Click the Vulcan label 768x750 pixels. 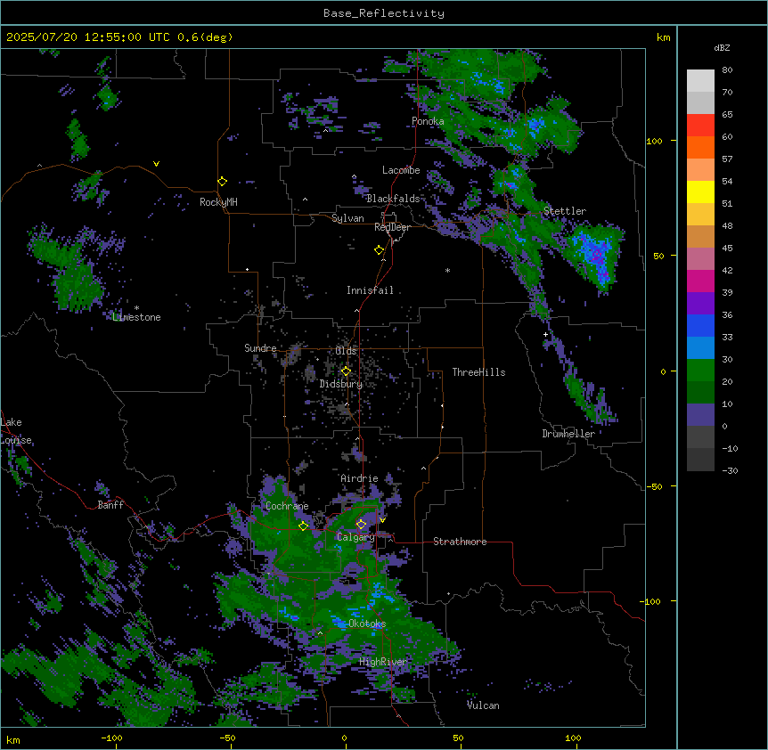483,705
